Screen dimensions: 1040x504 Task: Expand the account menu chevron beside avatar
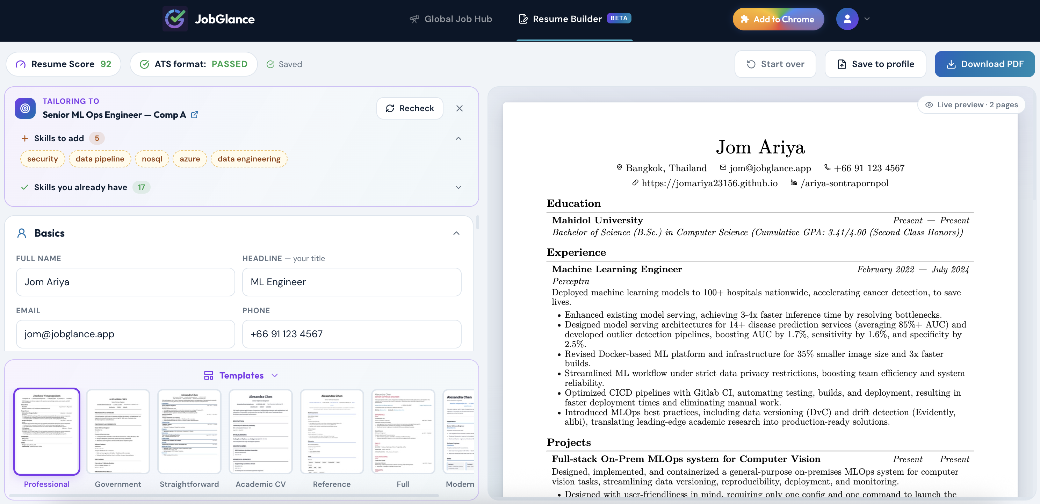[x=867, y=19]
